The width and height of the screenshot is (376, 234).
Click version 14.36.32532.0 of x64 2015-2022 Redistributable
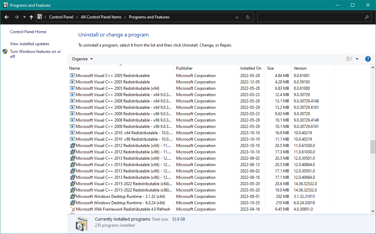click(x=305, y=183)
